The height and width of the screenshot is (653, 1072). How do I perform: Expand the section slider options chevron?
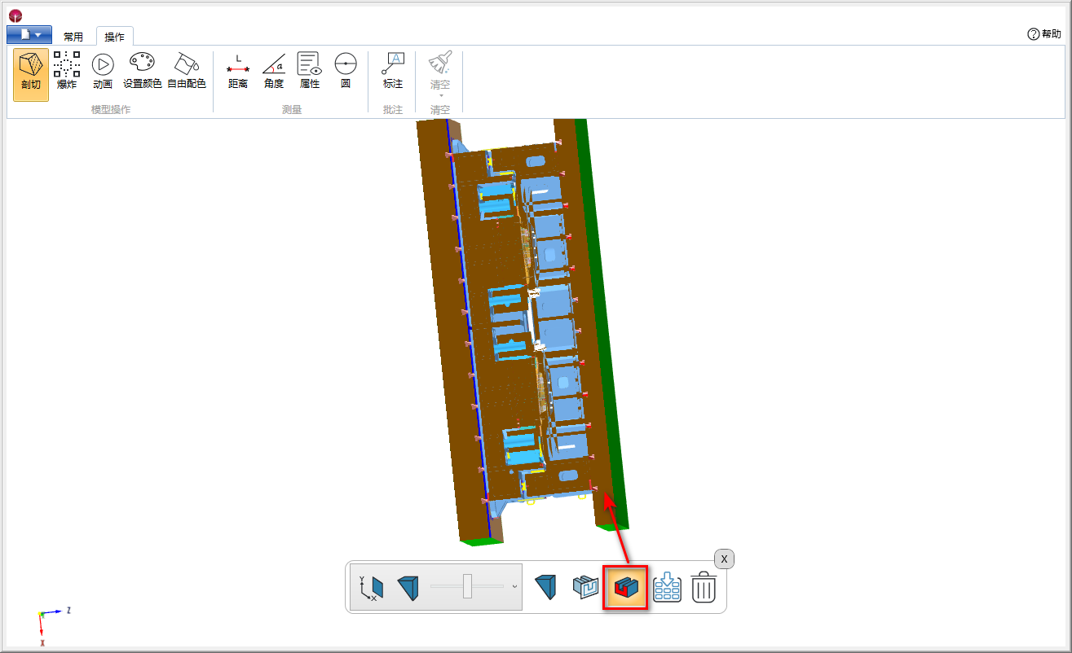[514, 586]
